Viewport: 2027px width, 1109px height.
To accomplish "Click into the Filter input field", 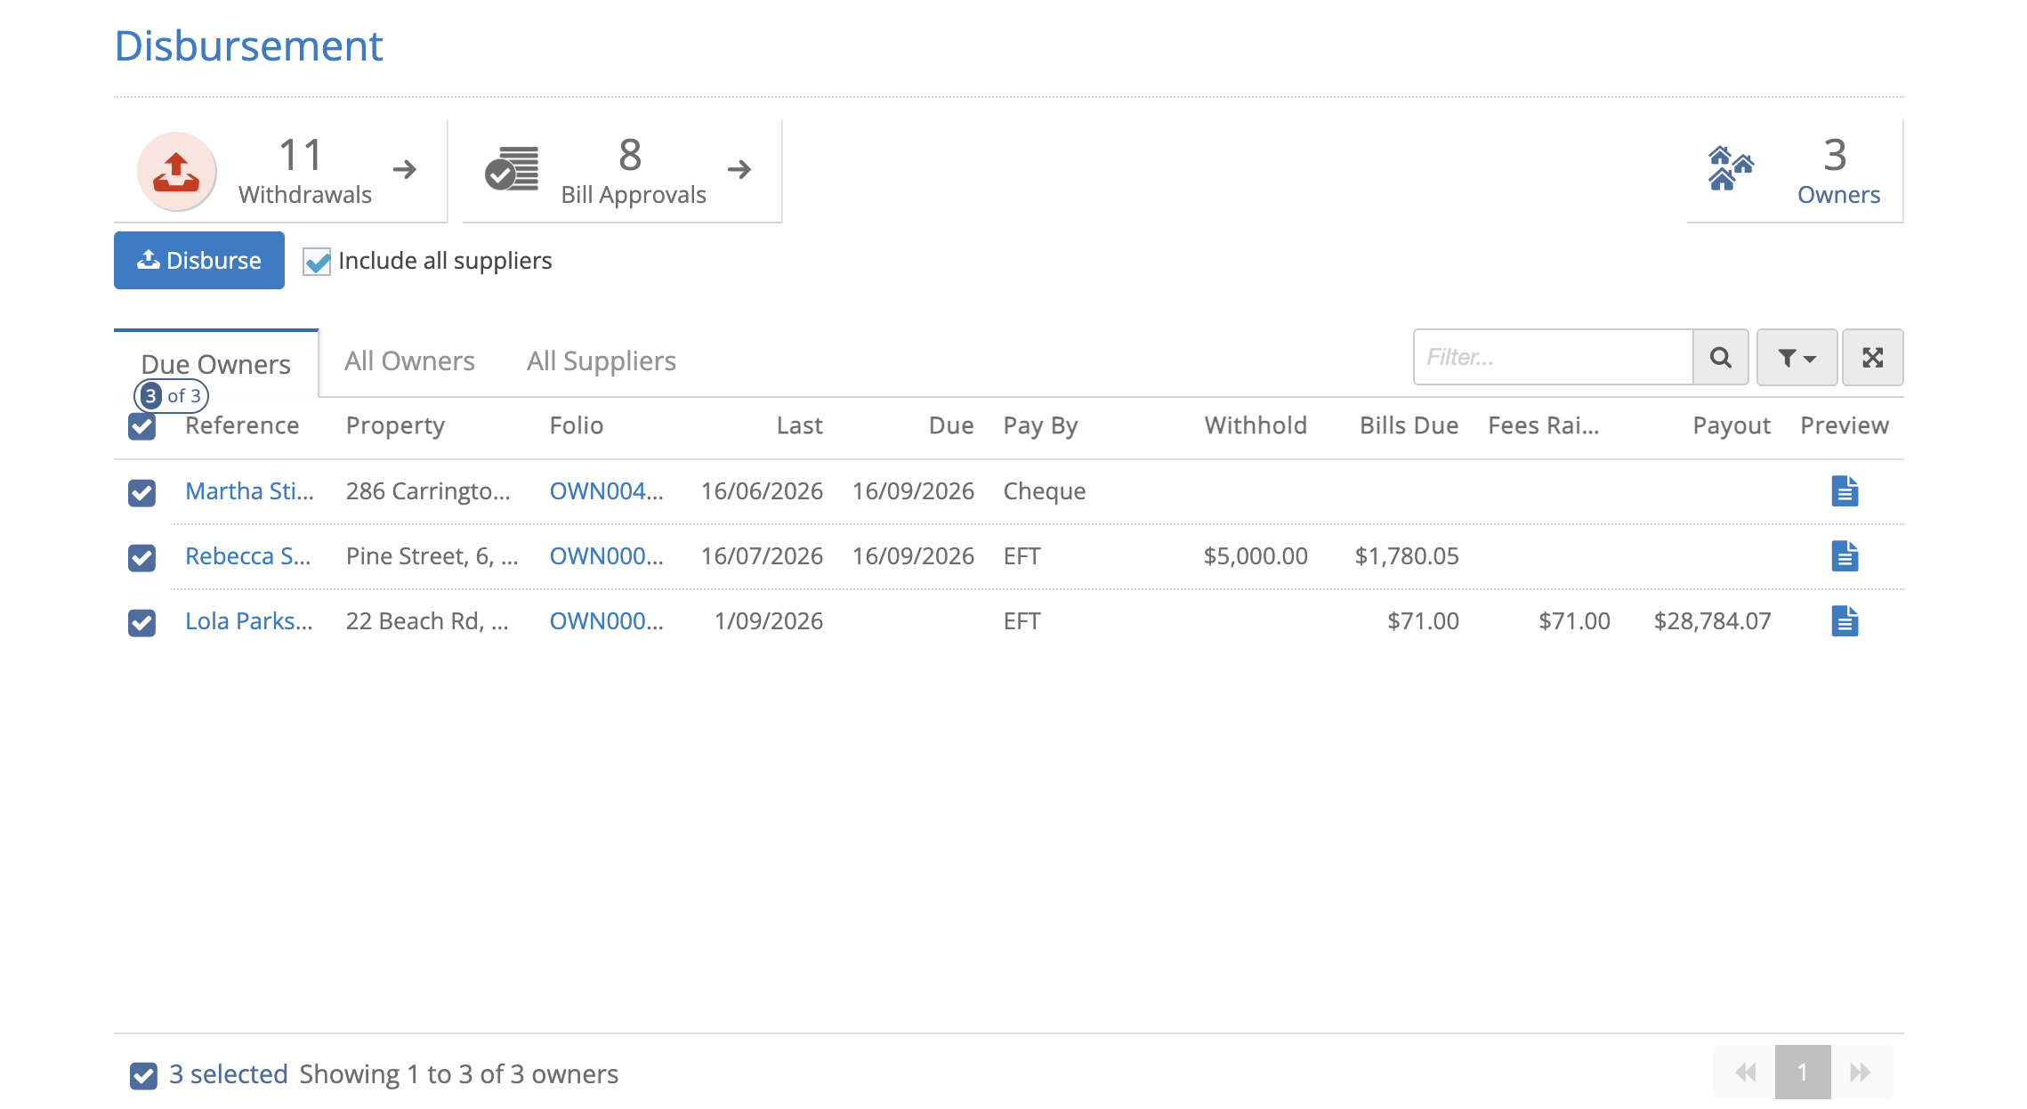I will click(x=1554, y=357).
